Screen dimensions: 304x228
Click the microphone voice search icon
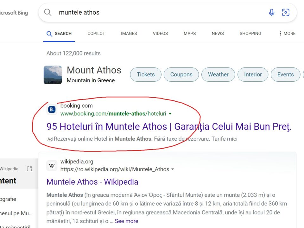coord(271,12)
